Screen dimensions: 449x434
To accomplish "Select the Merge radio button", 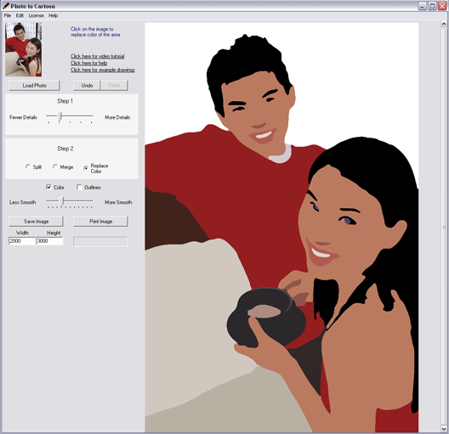I will 55,166.
